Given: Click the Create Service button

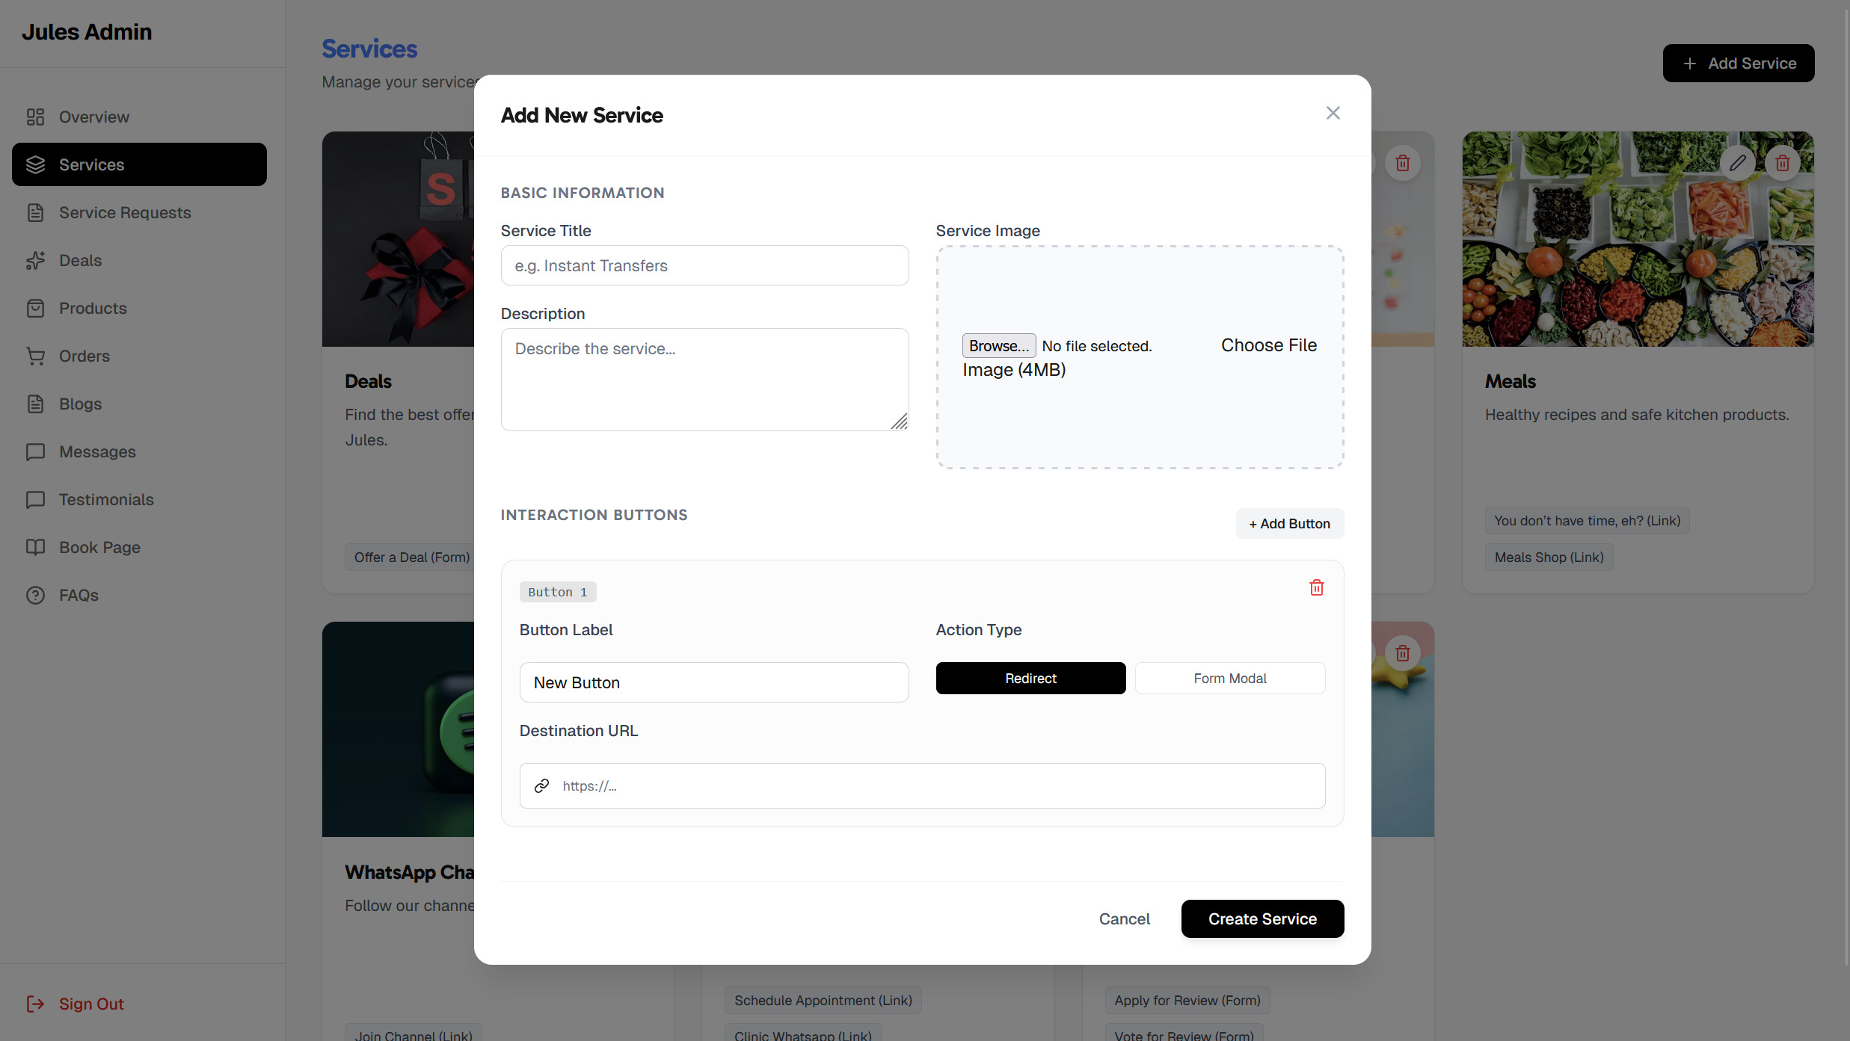Looking at the screenshot, I should point(1261,918).
